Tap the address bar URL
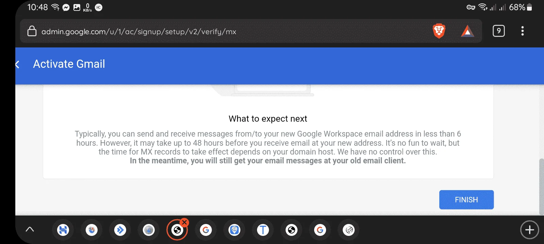The height and width of the screenshot is (244, 544). pos(139,32)
